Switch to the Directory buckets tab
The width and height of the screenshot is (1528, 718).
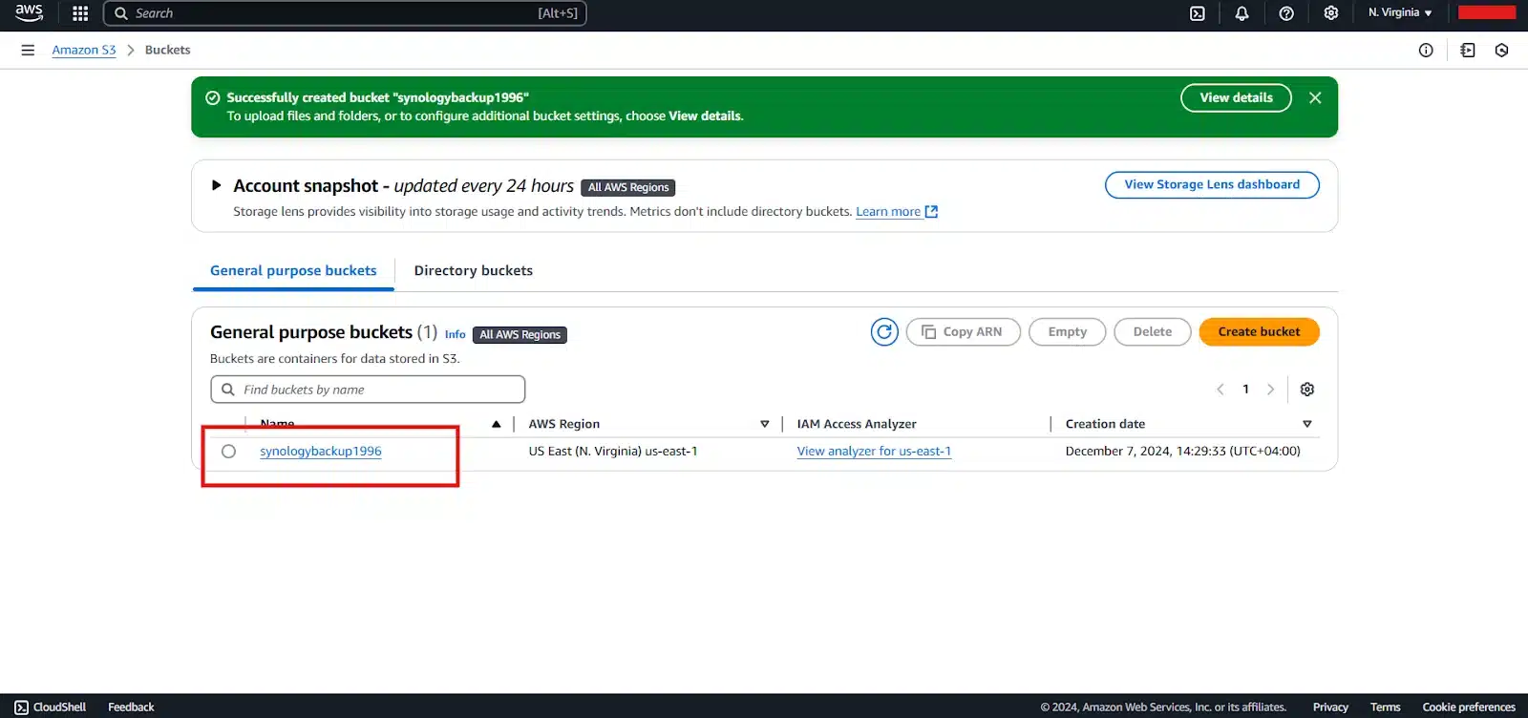coord(473,271)
